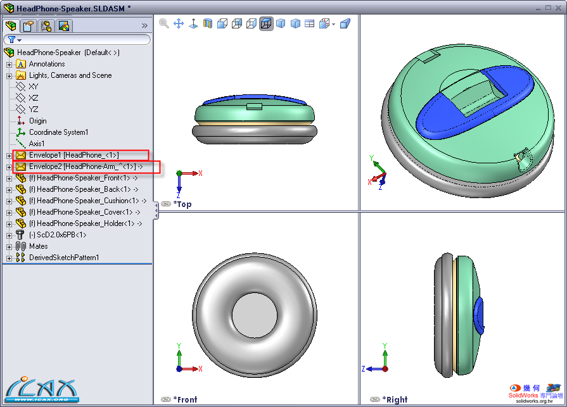The width and height of the screenshot is (567, 407).
Task: Click the double-chevron panel tabs overflow button
Action: coord(144,26)
